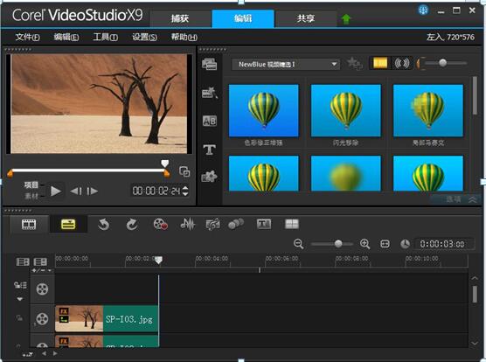Viewport: 486px width, 362px height.
Task: Select Clip (素材) playback mode
Action: [31, 196]
